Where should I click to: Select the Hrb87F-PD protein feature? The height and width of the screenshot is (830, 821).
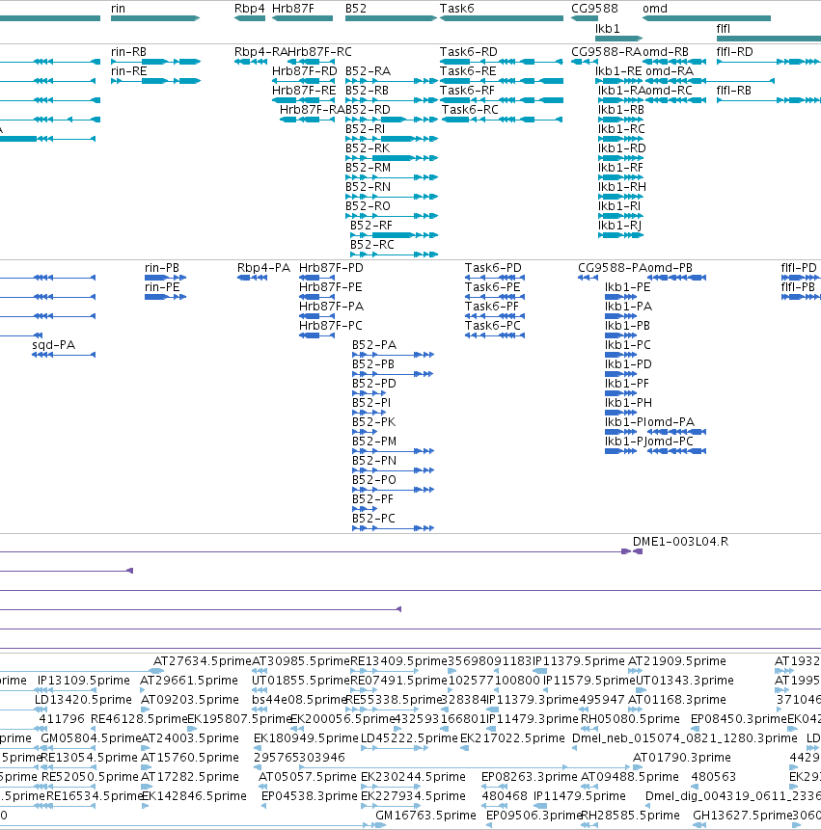[x=316, y=278]
